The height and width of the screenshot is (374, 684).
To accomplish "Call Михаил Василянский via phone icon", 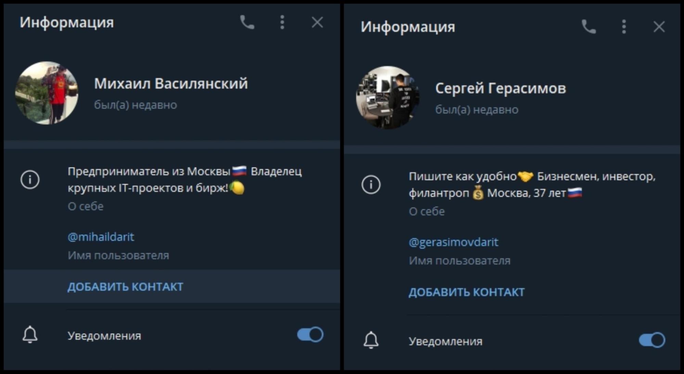I will tap(247, 23).
